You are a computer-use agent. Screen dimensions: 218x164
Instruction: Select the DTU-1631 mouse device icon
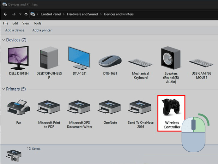point(110,61)
